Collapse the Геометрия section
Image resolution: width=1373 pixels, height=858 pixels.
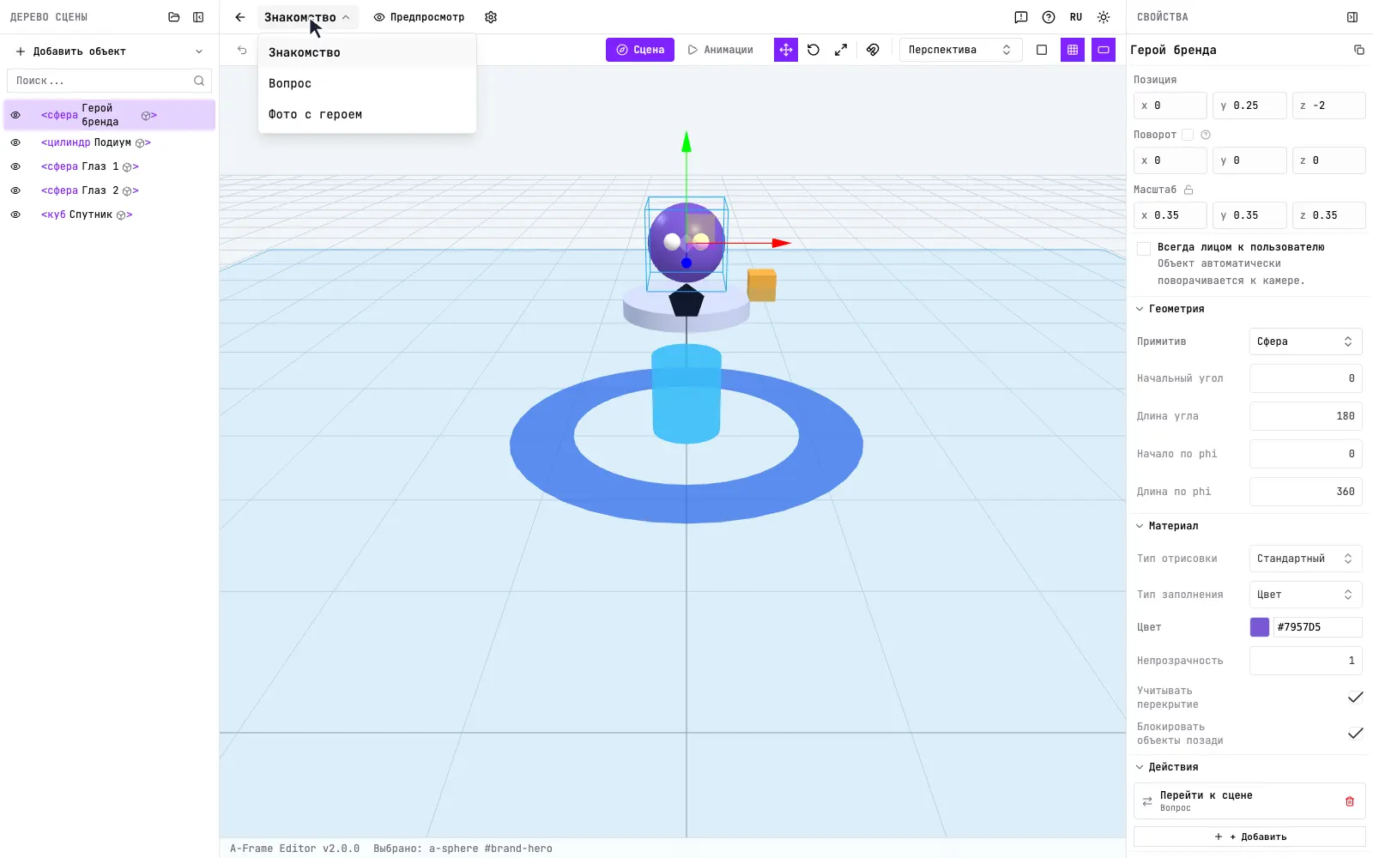point(1170,309)
